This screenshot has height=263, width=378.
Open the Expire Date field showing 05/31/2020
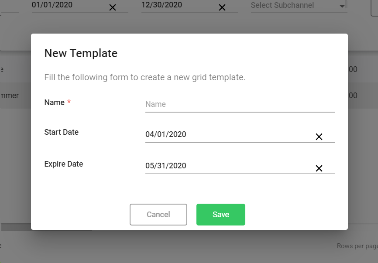pyautogui.click(x=227, y=166)
